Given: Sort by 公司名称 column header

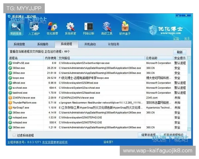Looking at the screenshot, I should click(159, 58).
